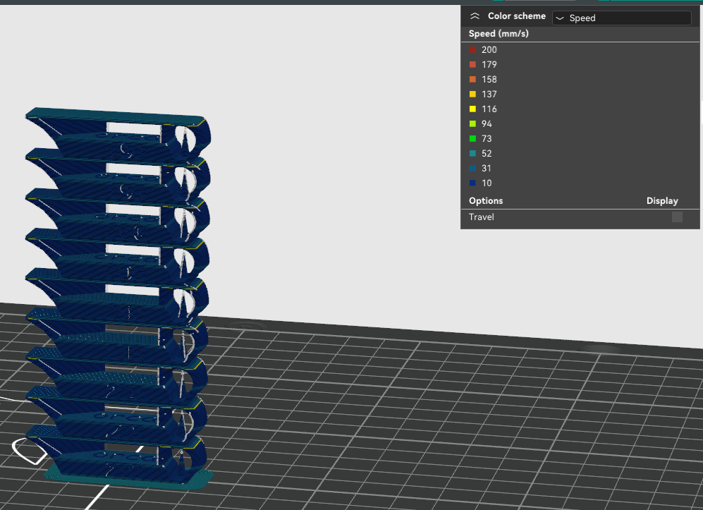
Task: Click the Travel option label
Action: (x=481, y=217)
